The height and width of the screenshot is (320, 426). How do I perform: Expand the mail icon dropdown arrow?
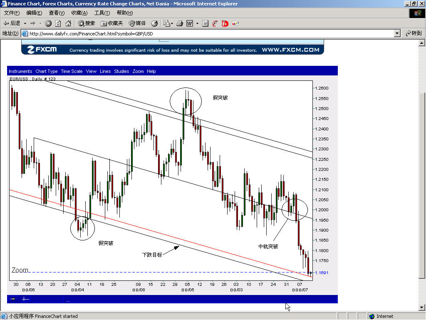click(172, 23)
